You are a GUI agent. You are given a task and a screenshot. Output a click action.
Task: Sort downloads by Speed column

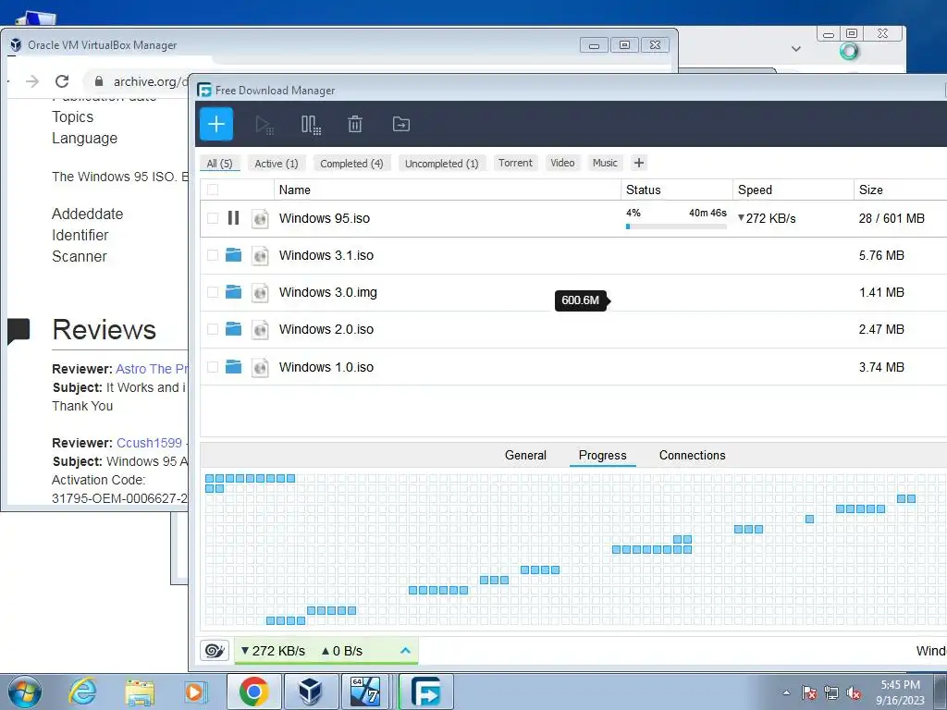793,190
